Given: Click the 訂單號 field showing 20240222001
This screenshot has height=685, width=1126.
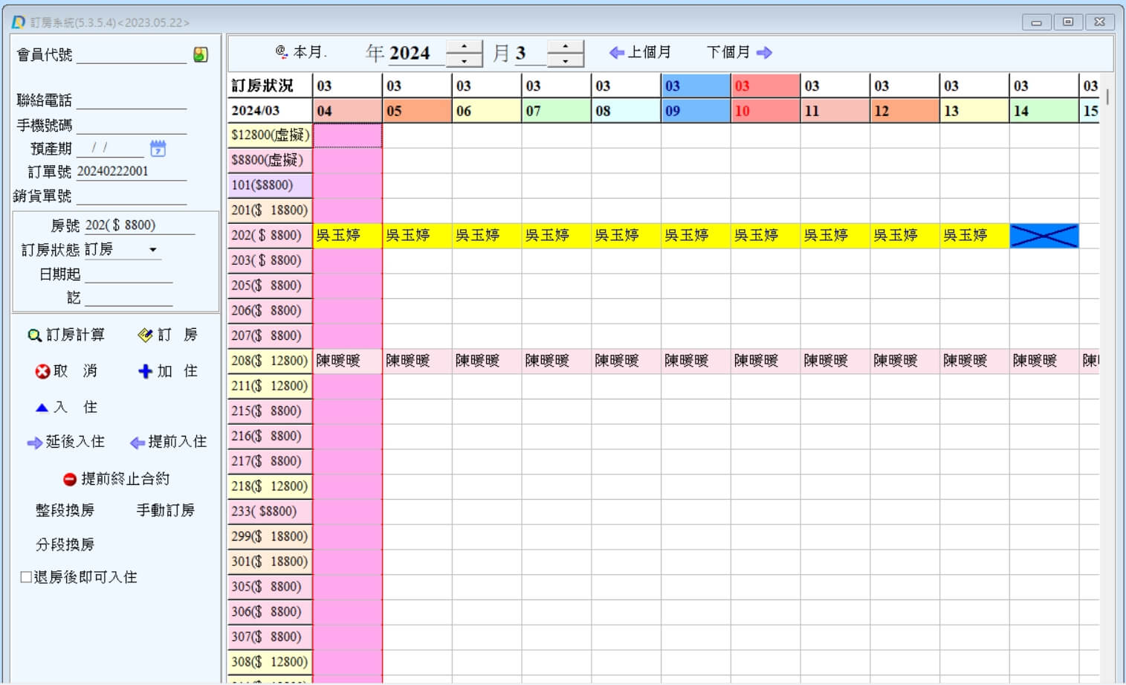Looking at the screenshot, I should pyautogui.click(x=132, y=172).
